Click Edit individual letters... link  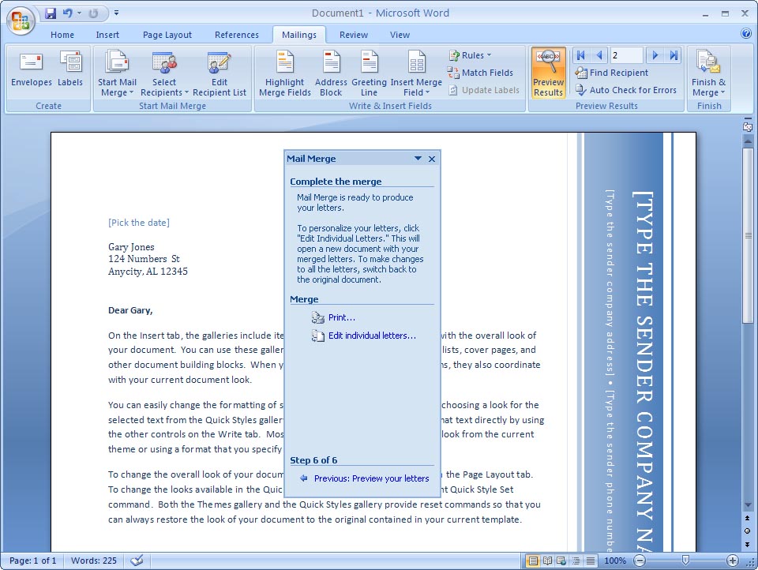372,336
